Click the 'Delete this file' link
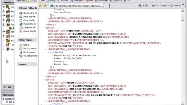187x105 pixels. [x=30, y=31]
